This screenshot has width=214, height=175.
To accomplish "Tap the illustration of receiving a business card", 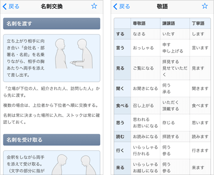I will coord(75,164).
